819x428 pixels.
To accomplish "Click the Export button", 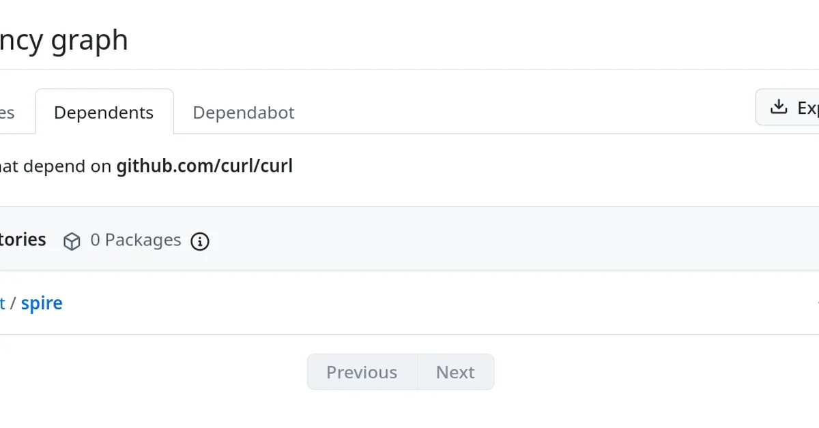I will (x=799, y=106).
